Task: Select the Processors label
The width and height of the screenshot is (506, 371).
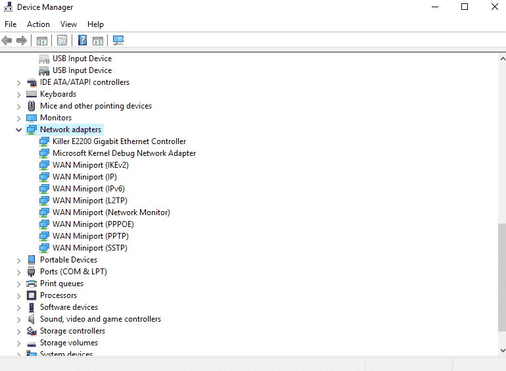Action: [58, 295]
